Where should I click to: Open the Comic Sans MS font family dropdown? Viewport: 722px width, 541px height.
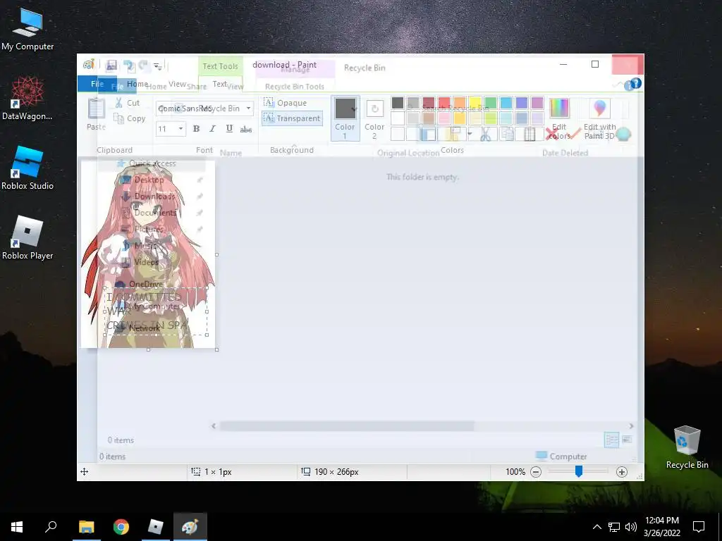[248, 108]
